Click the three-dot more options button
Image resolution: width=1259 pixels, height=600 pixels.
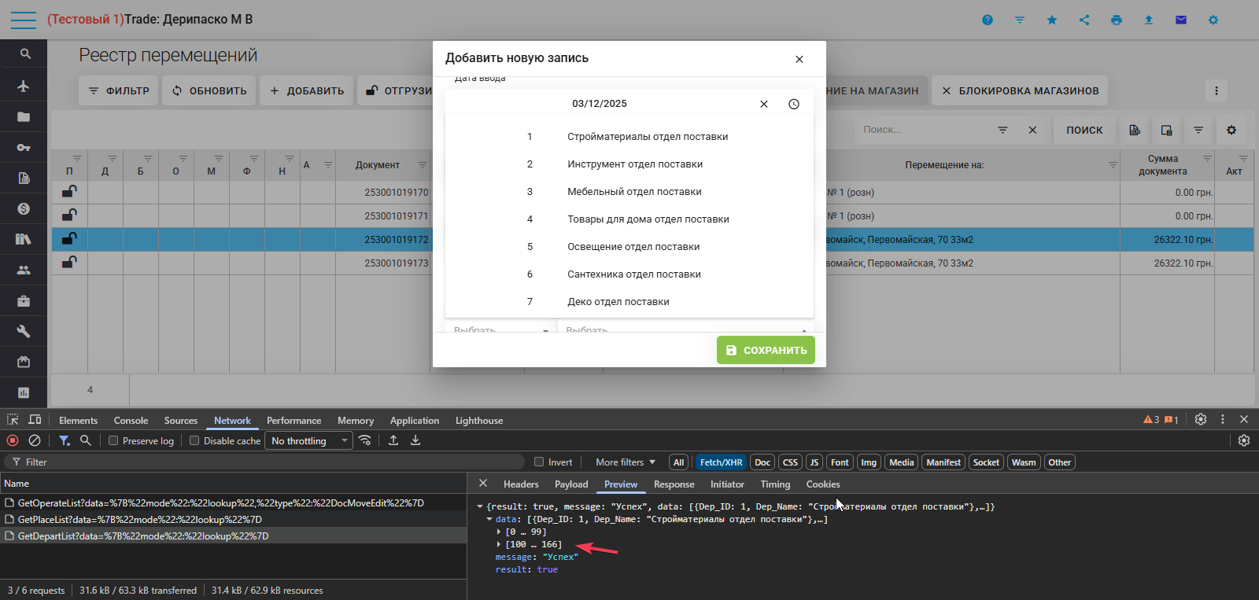click(x=1217, y=90)
